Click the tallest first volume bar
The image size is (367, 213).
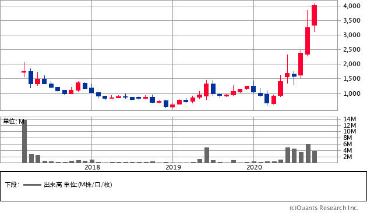coord(24,142)
